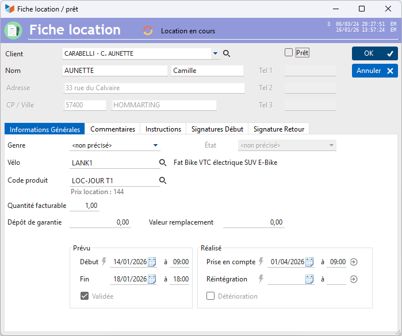
Task: Open the État dropdown
Action: [x=331, y=145]
